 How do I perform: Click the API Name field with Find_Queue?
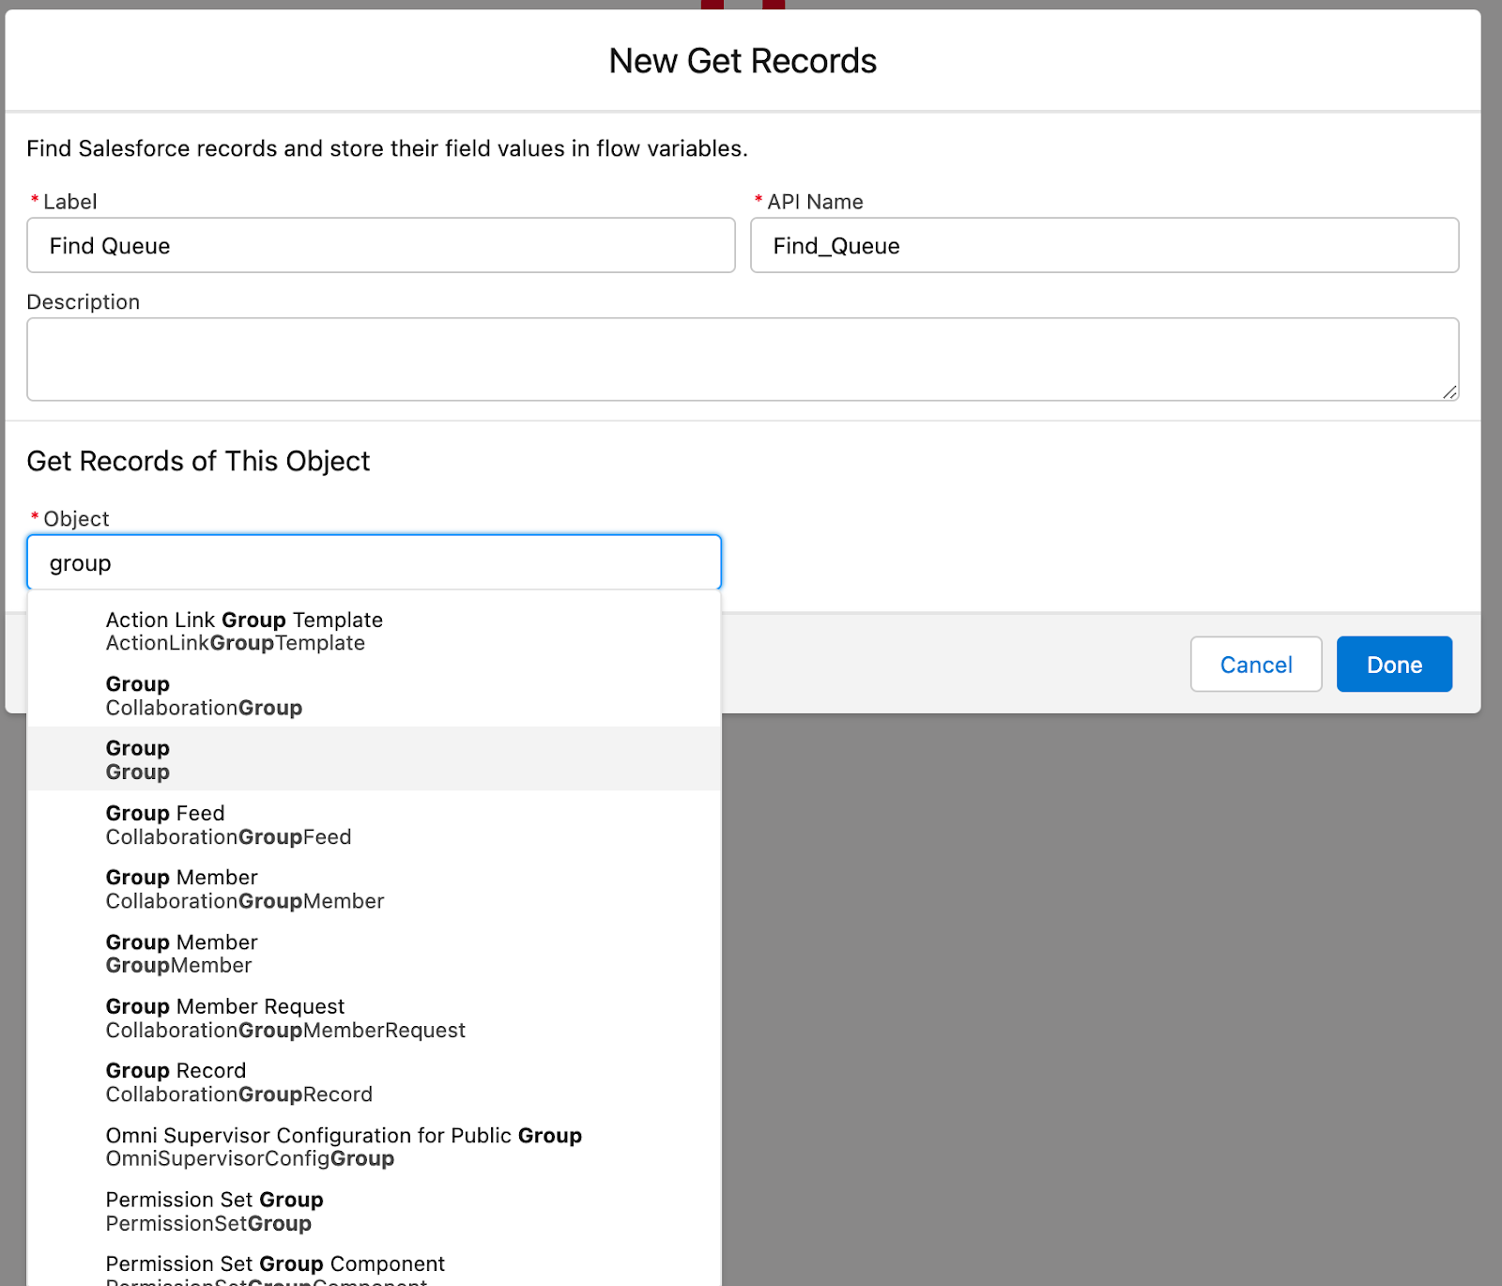(1104, 246)
